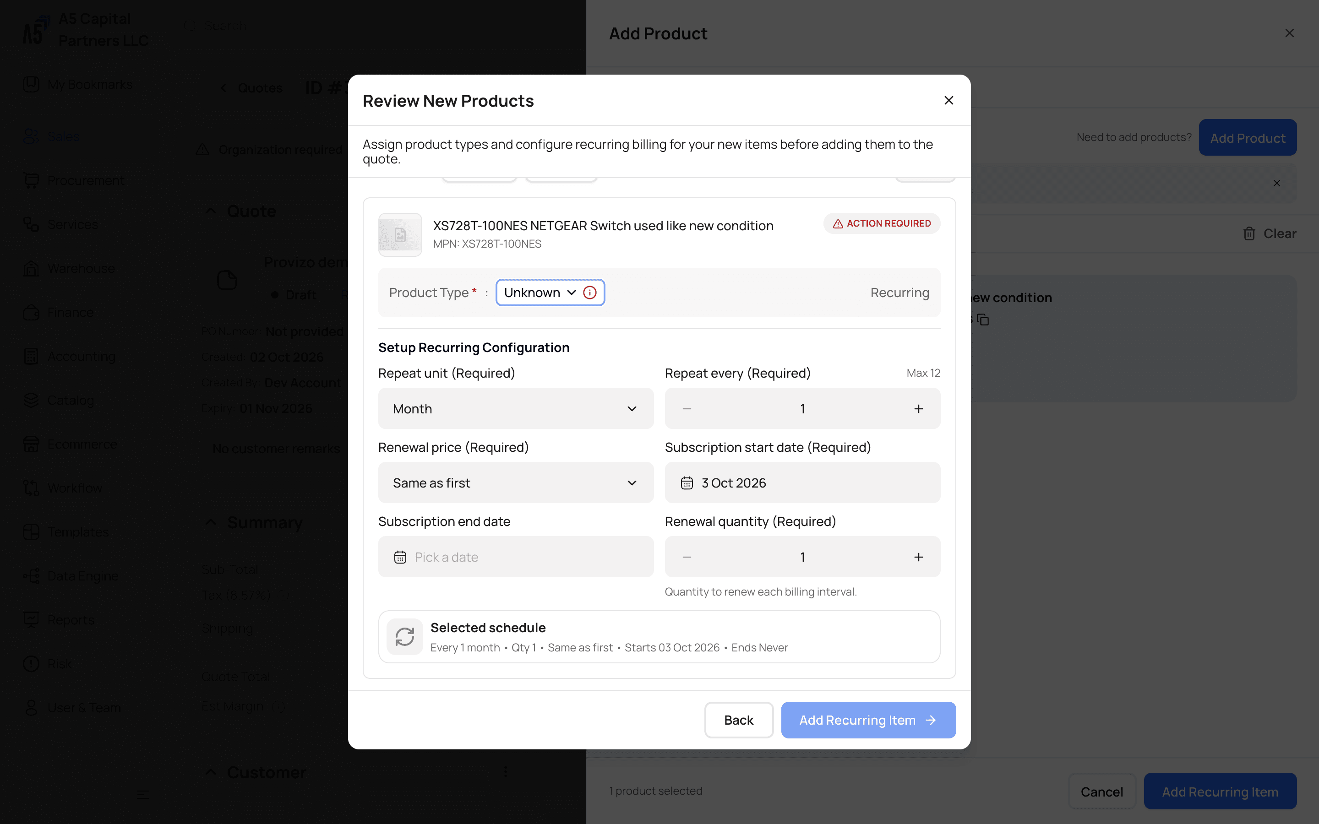Screen dimensions: 1319x824
Task: Collapse the Quote section chevron
Action: [x=210, y=211]
